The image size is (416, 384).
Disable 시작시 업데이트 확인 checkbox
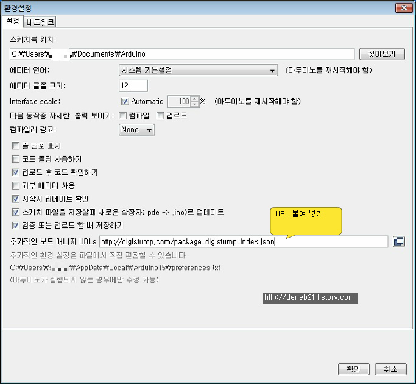pos(16,199)
